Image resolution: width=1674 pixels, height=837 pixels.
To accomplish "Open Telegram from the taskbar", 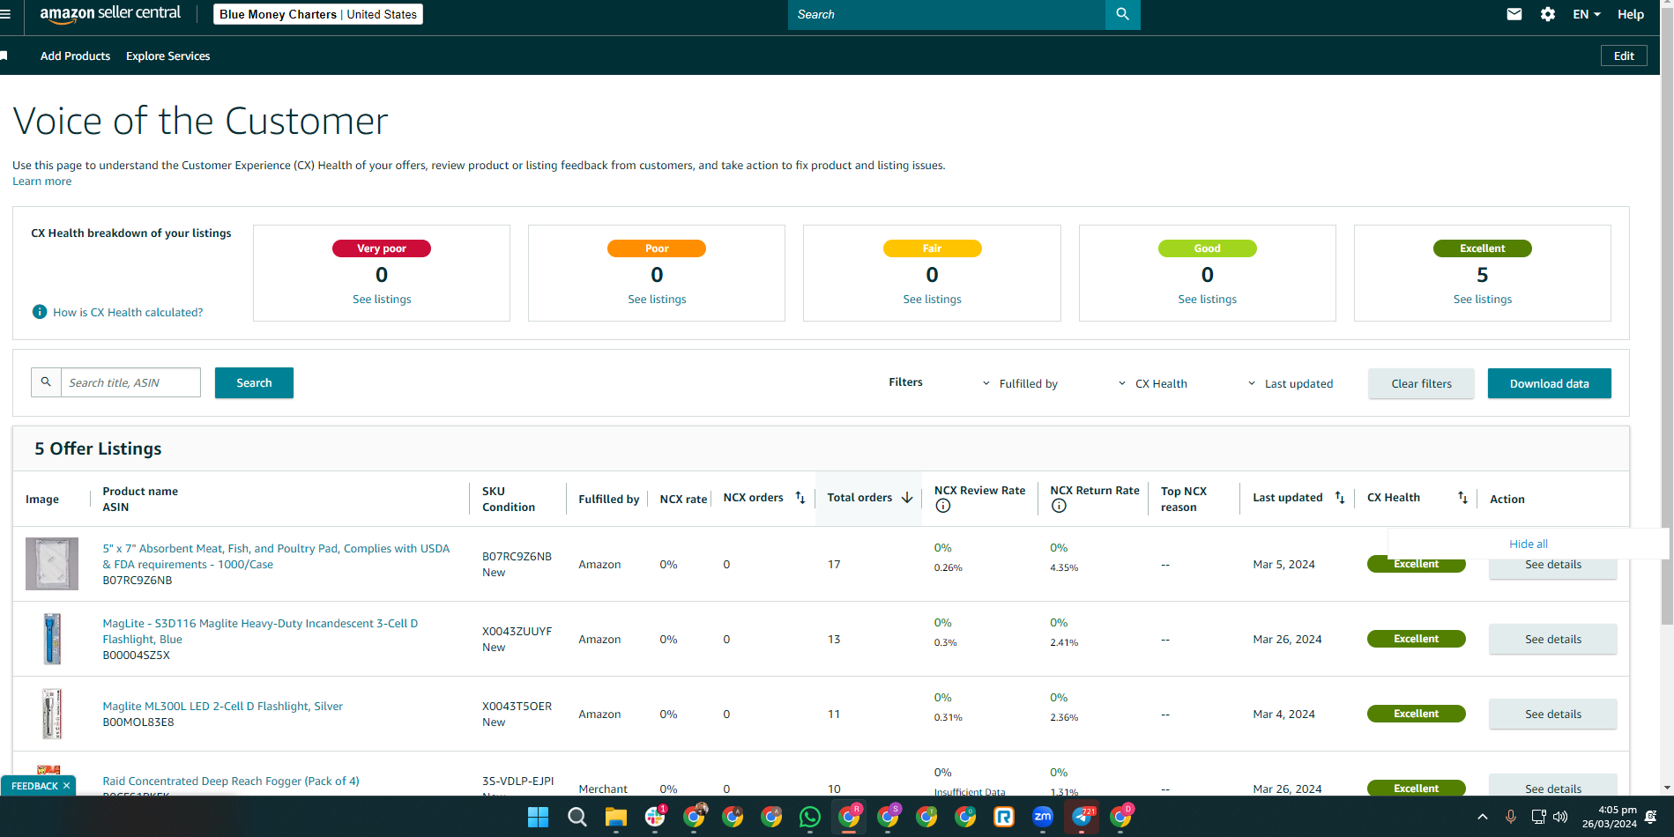I will 1082,817.
